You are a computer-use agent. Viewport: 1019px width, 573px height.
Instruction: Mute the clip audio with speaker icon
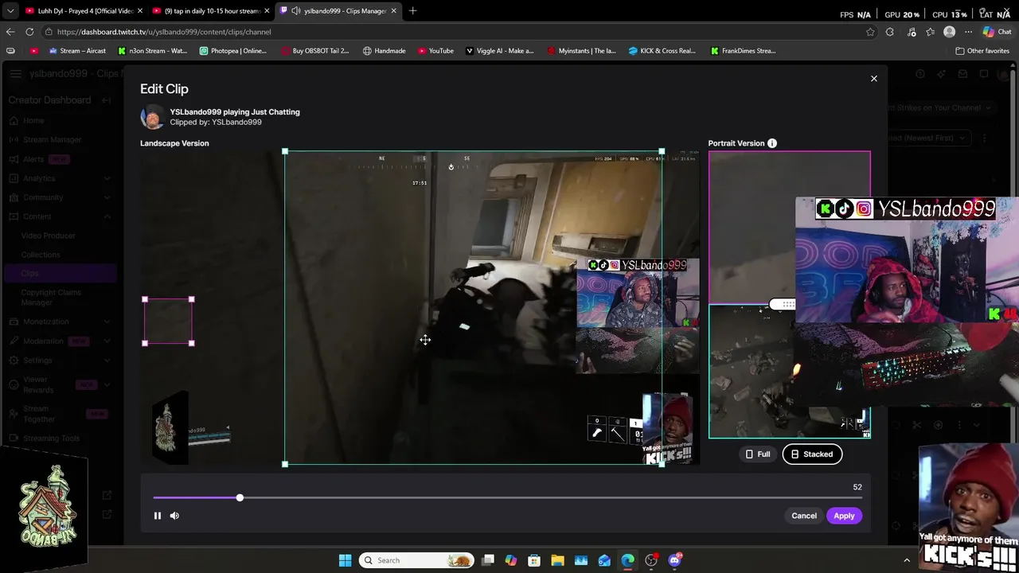174,516
